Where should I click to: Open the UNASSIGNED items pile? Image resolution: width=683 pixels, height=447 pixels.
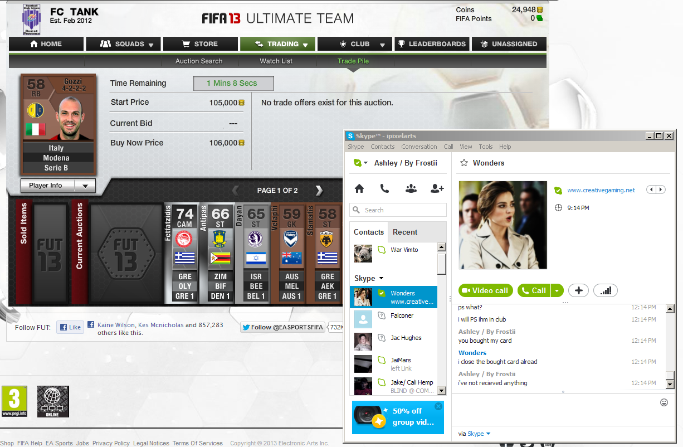(x=509, y=44)
